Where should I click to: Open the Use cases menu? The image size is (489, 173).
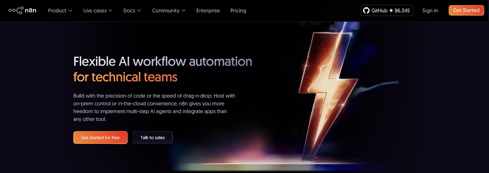coord(98,11)
